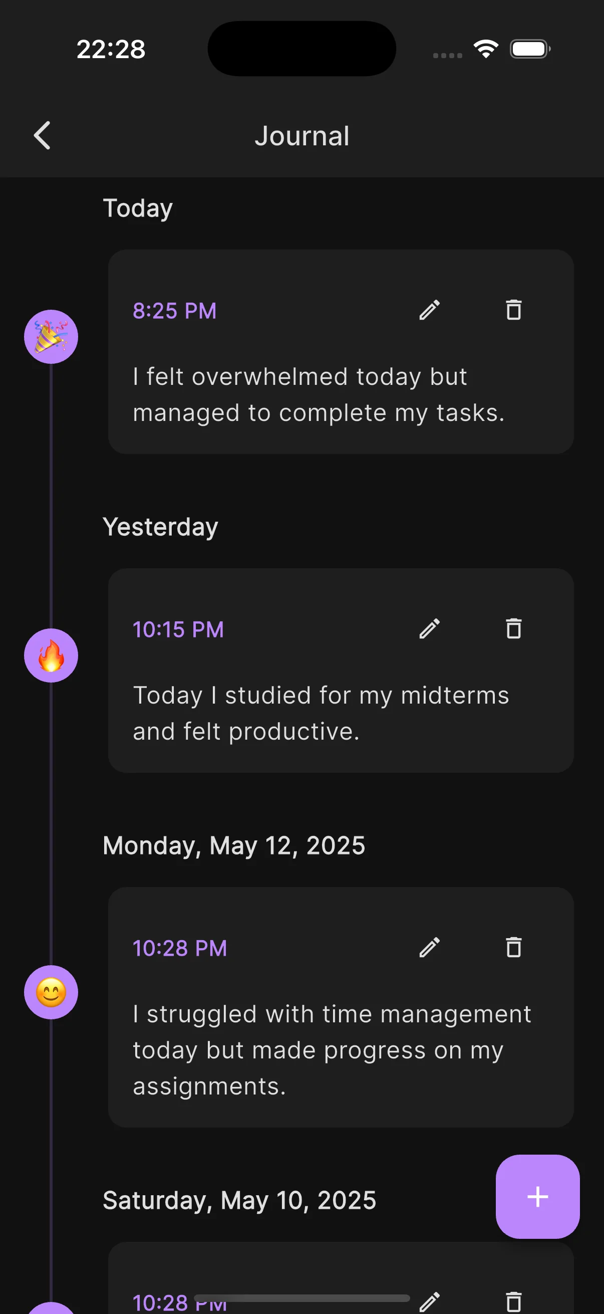Open the "struggled with time management" entry

click(x=332, y=1050)
